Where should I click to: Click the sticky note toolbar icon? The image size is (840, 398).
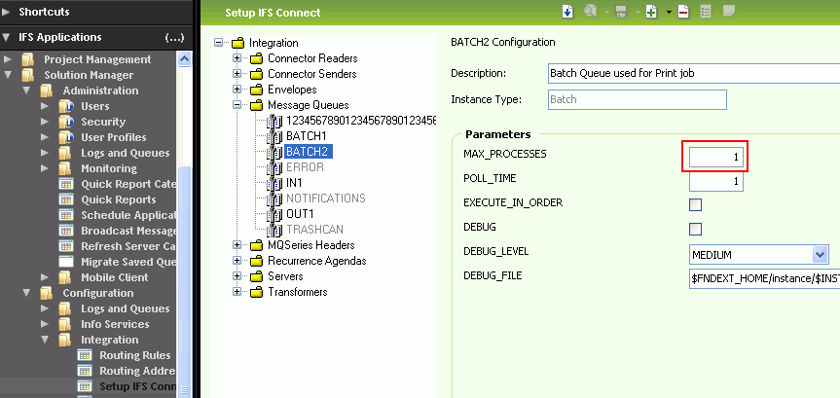pyautogui.click(x=729, y=12)
